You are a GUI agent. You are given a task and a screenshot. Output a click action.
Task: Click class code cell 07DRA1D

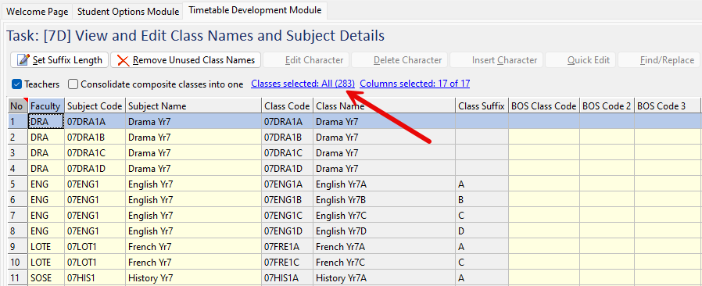(288, 169)
